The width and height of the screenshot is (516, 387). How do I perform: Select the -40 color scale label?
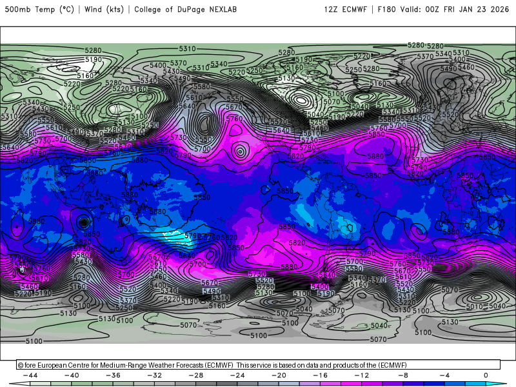coord(72,375)
